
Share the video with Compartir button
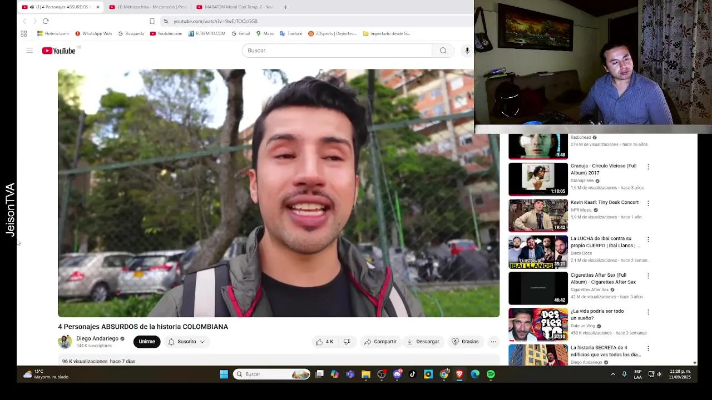[x=380, y=342]
